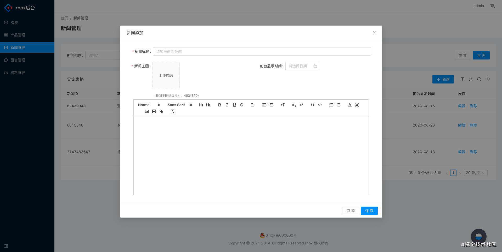502x252 pixels.
Task: Open text alignment options in editor
Action: coord(253,105)
